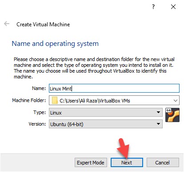Go back using the left arrow icon

(7, 24)
